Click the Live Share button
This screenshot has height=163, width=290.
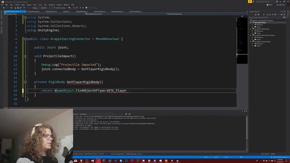pos(270,5)
